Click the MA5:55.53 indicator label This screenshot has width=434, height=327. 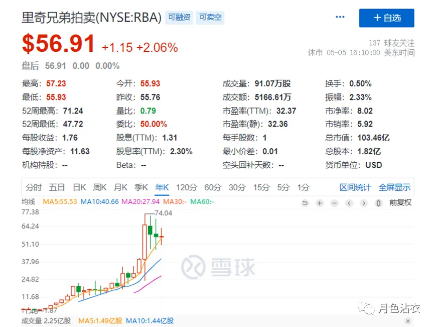pyautogui.click(x=60, y=202)
